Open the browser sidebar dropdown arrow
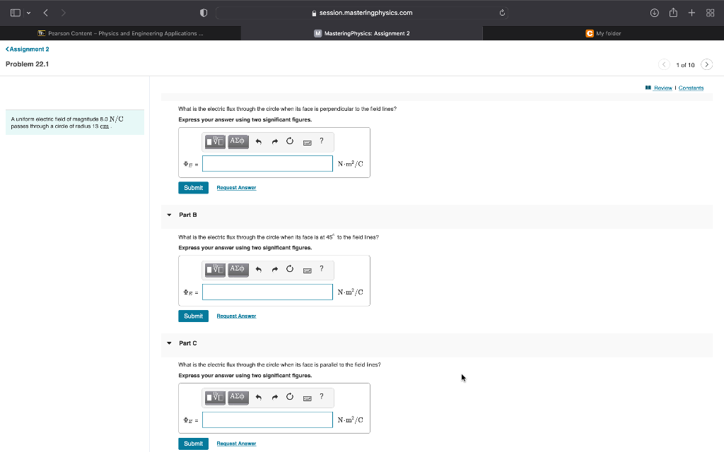724x452 pixels. click(x=28, y=12)
